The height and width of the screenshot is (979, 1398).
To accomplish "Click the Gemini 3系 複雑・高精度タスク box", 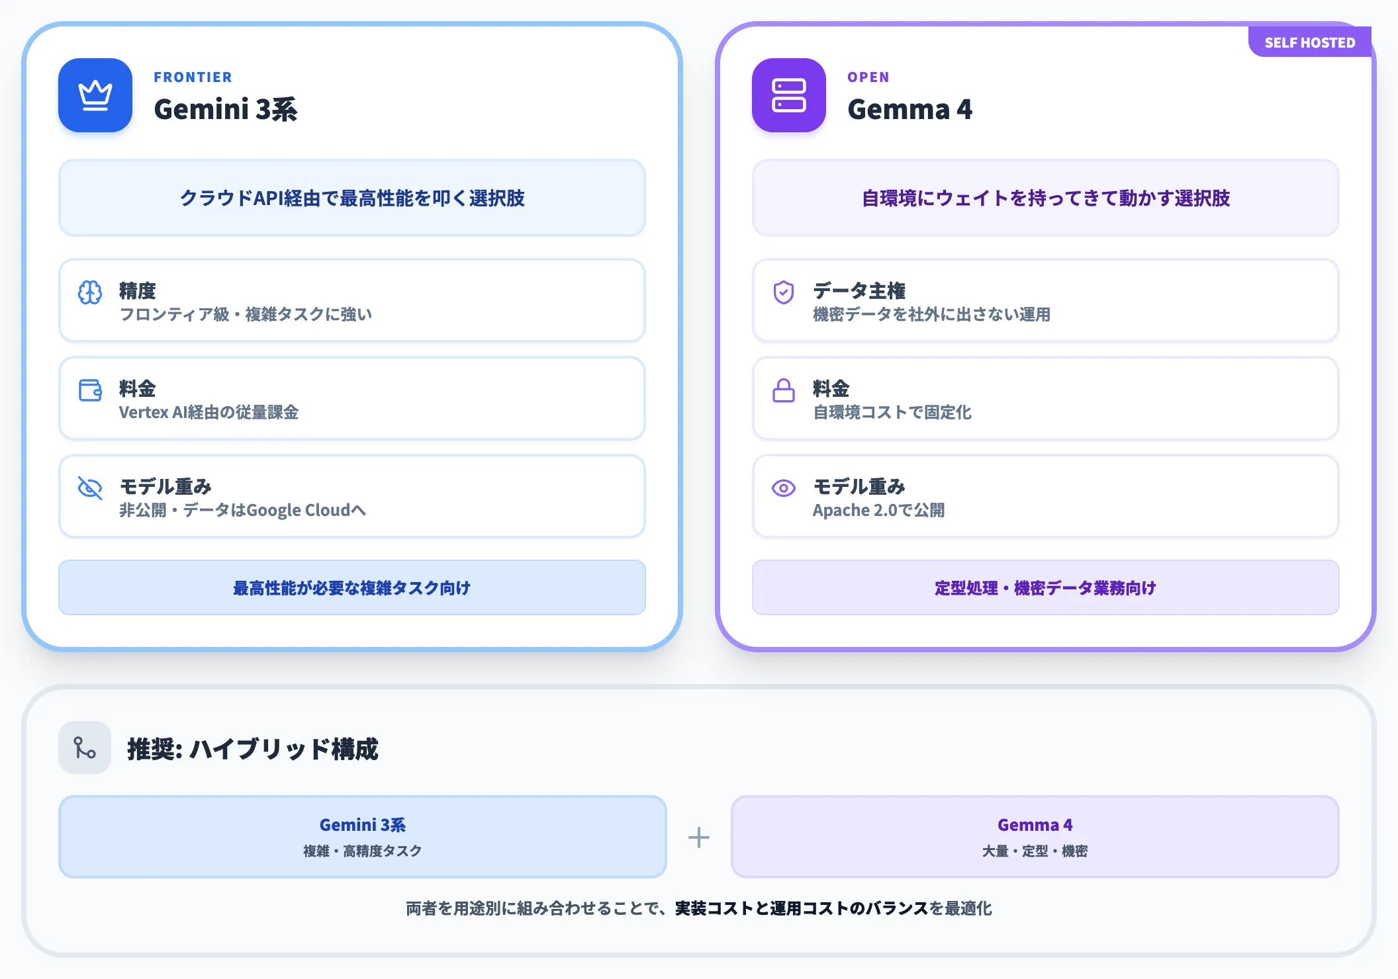I will (363, 837).
